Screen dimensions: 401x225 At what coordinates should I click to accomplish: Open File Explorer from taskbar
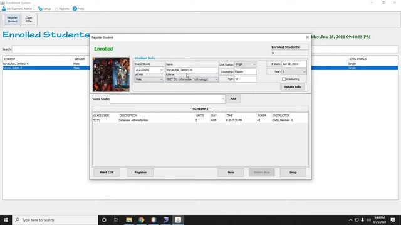point(129,220)
